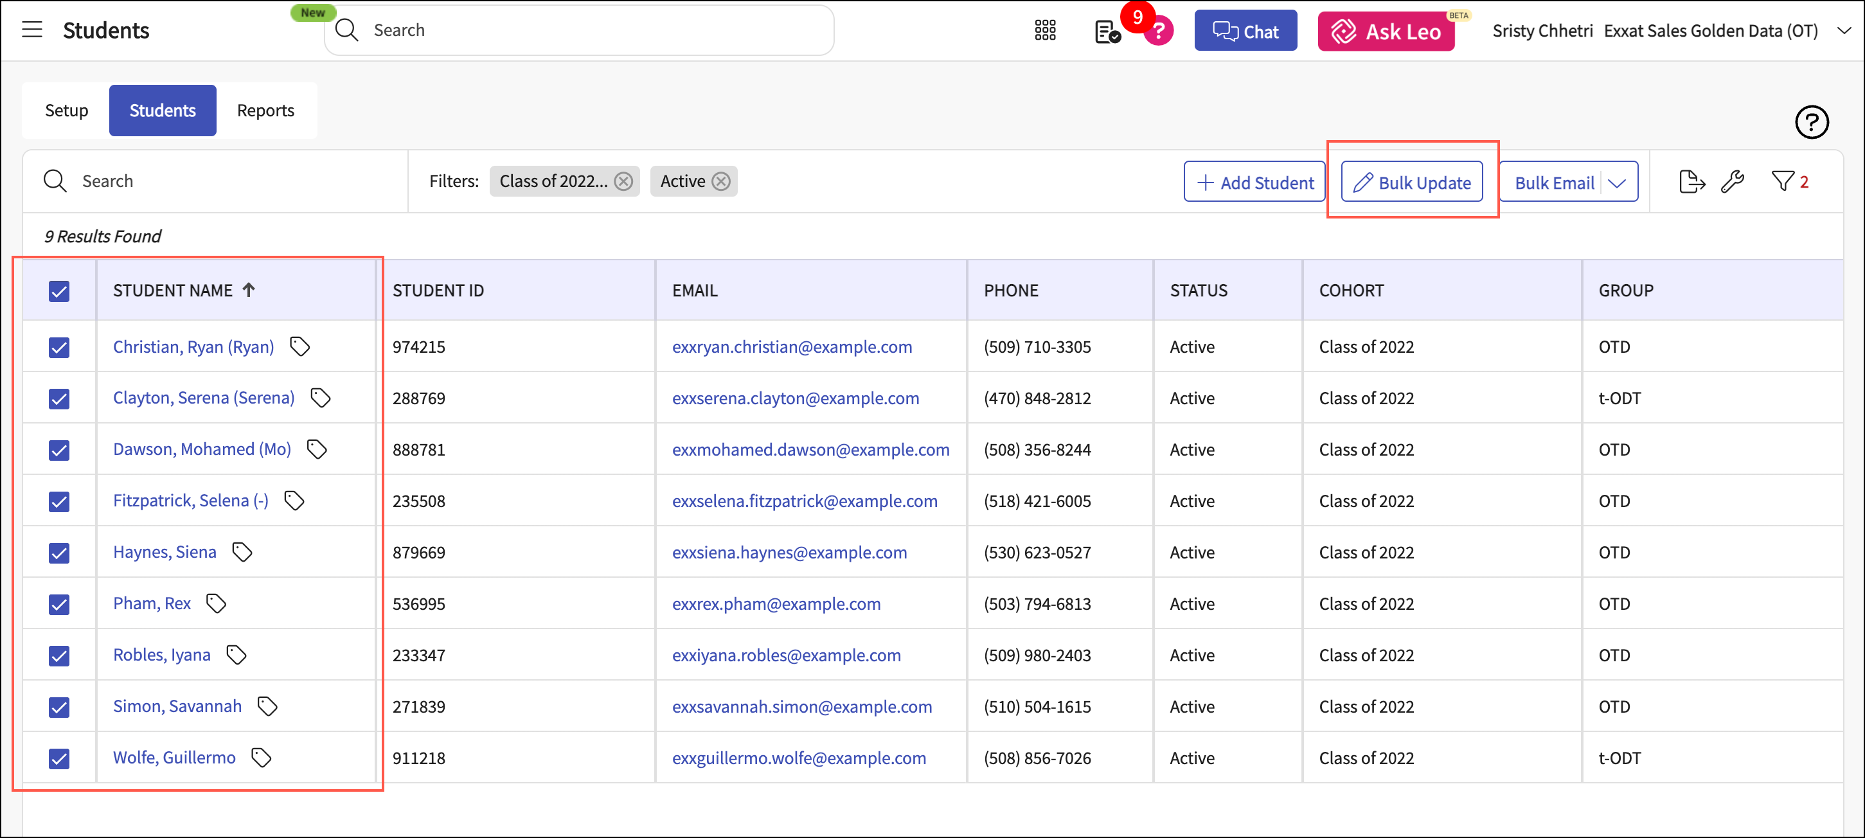Open the apps grid launcher icon

point(1045,30)
